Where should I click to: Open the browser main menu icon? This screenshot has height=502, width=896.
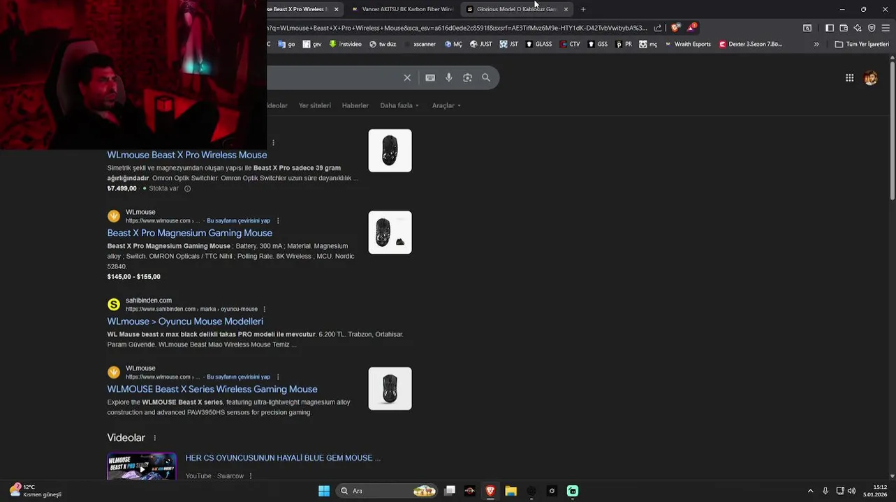click(x=886, y=28)
